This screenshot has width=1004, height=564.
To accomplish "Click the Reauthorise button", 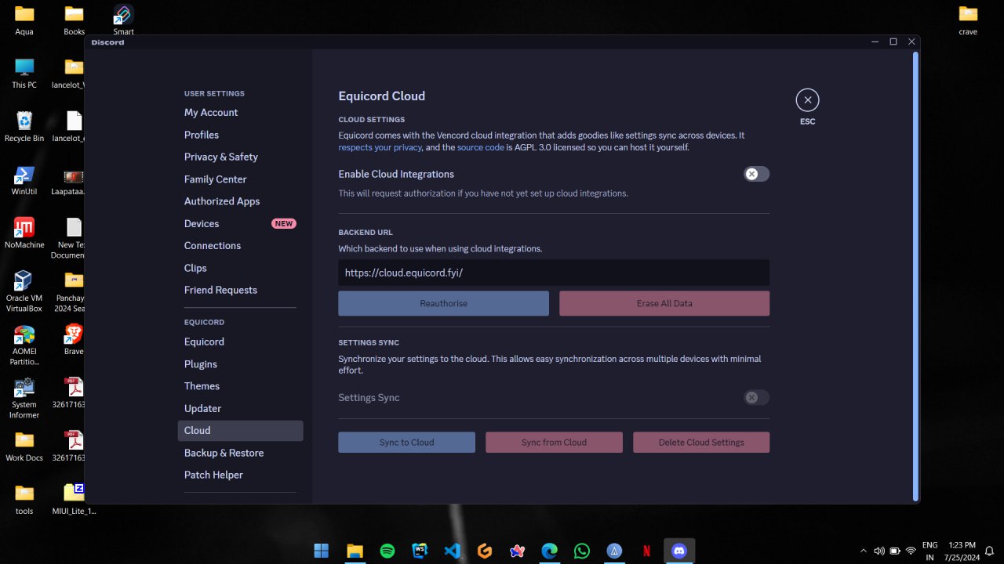I will (x=443, y=303).
